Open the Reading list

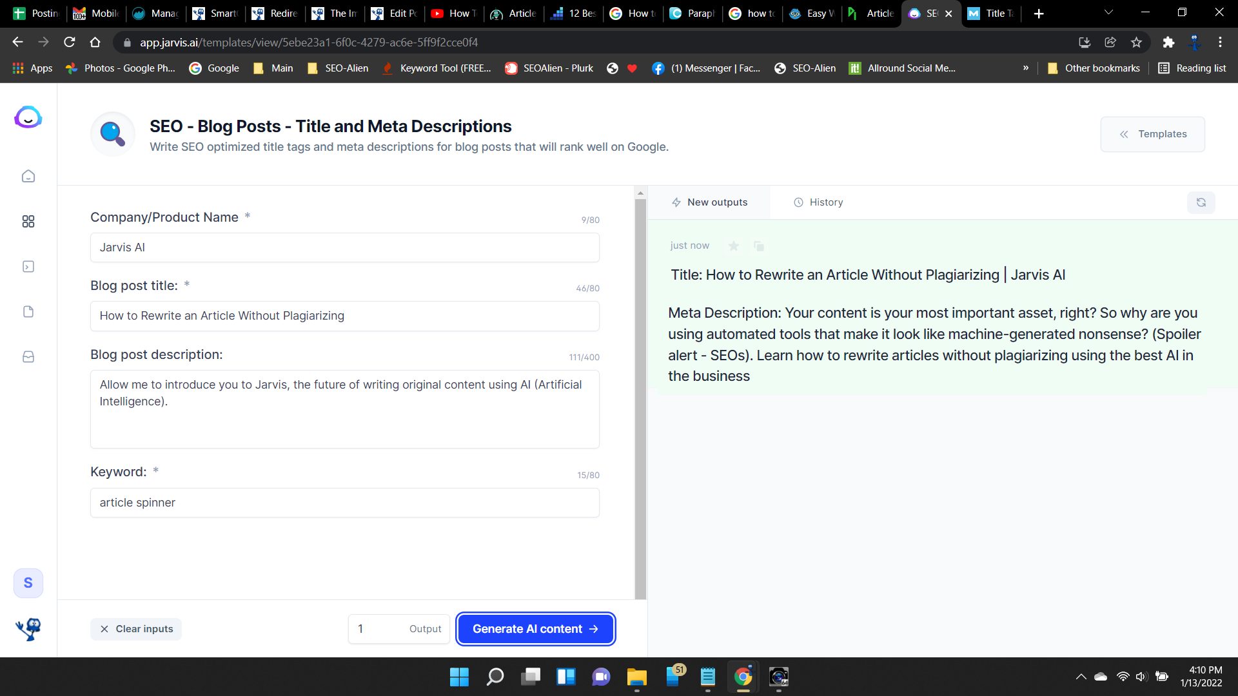pos(1192,68)
